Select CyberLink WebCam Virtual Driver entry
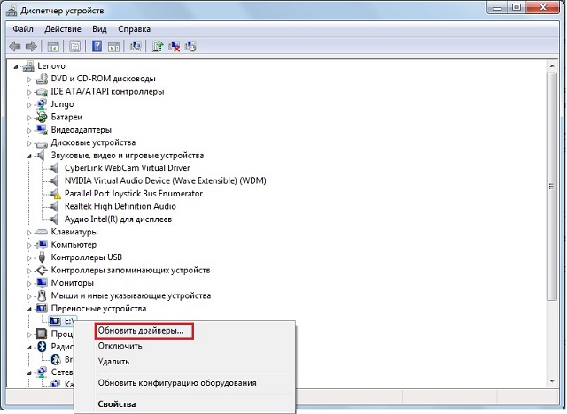Image resolution: width=567 pixels, height=414 pixels. tap(127, 168)
